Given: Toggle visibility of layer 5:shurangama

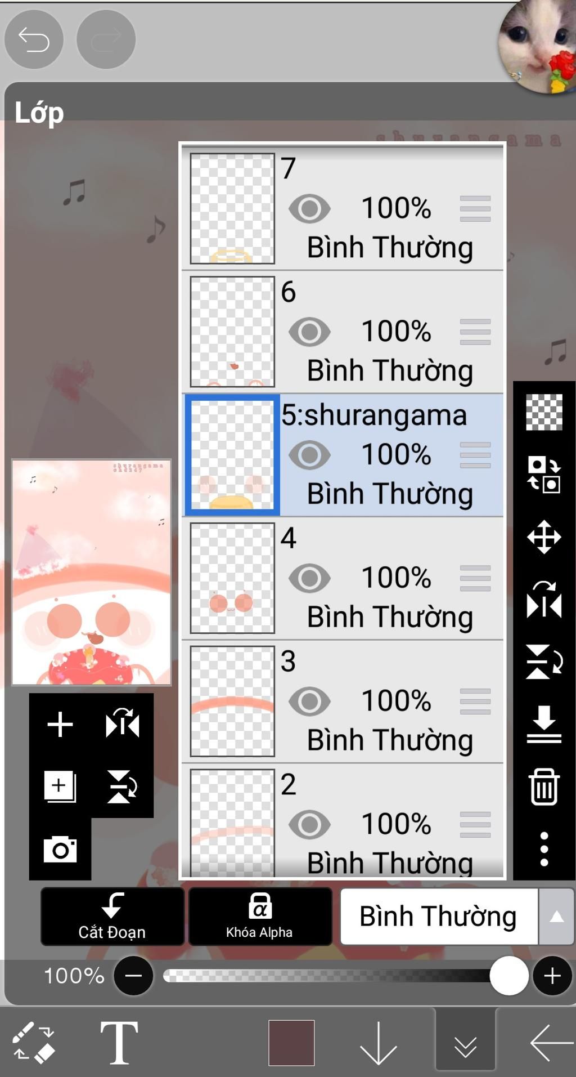Looking at the screenshot, I should 309,455.
